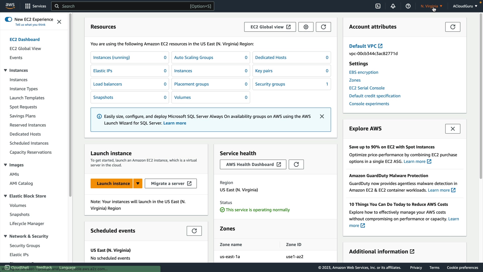The width and height of the screenshot is (483, 272).
Task: Open CloudShell icon in top bar
Action: coord(378,6)
